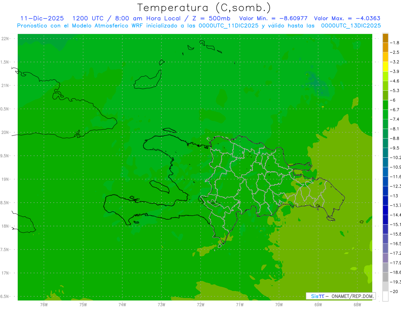Select the purple swatch between -17.2 and -17.9
The image size is (401, 309).
[385, 258]
